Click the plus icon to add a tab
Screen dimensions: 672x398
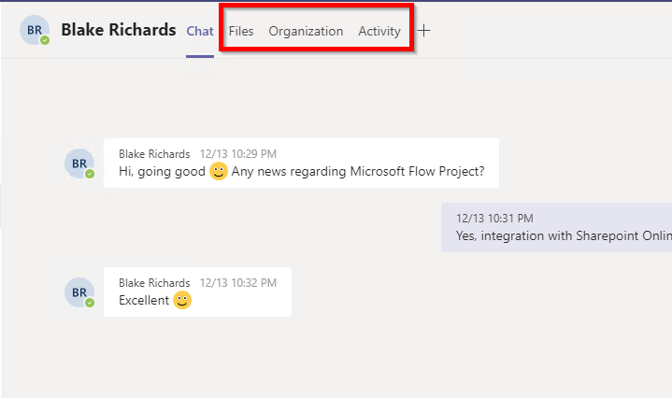tap(424, 31)
